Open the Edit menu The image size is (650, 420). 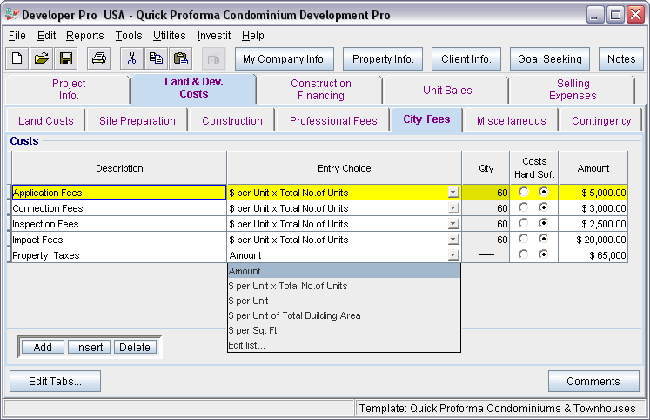(x=46, y=36)
